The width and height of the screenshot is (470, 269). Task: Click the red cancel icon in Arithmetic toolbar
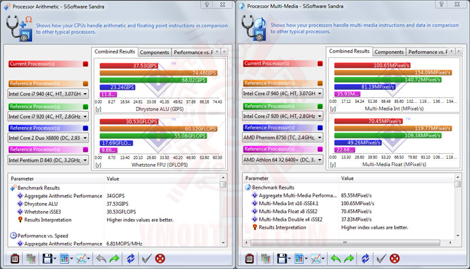160,259
